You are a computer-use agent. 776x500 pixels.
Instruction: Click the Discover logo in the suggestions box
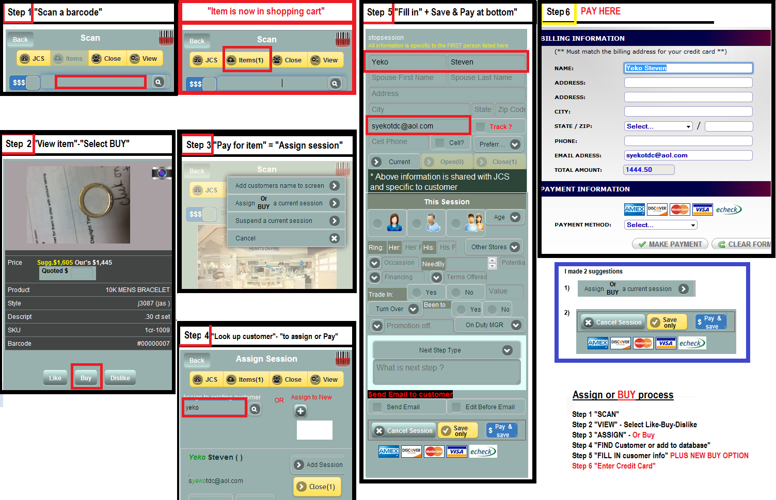pyautogui.click(x=620, y=343)
